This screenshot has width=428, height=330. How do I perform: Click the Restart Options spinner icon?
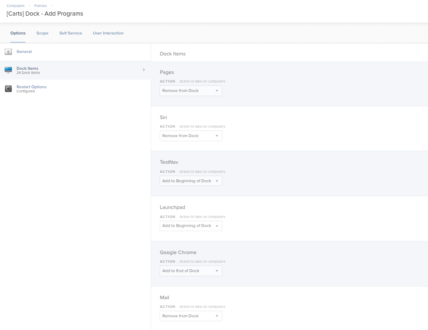click(x=8, y=89)
